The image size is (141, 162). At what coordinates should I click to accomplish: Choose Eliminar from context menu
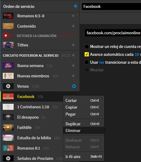tap(84, 130)
